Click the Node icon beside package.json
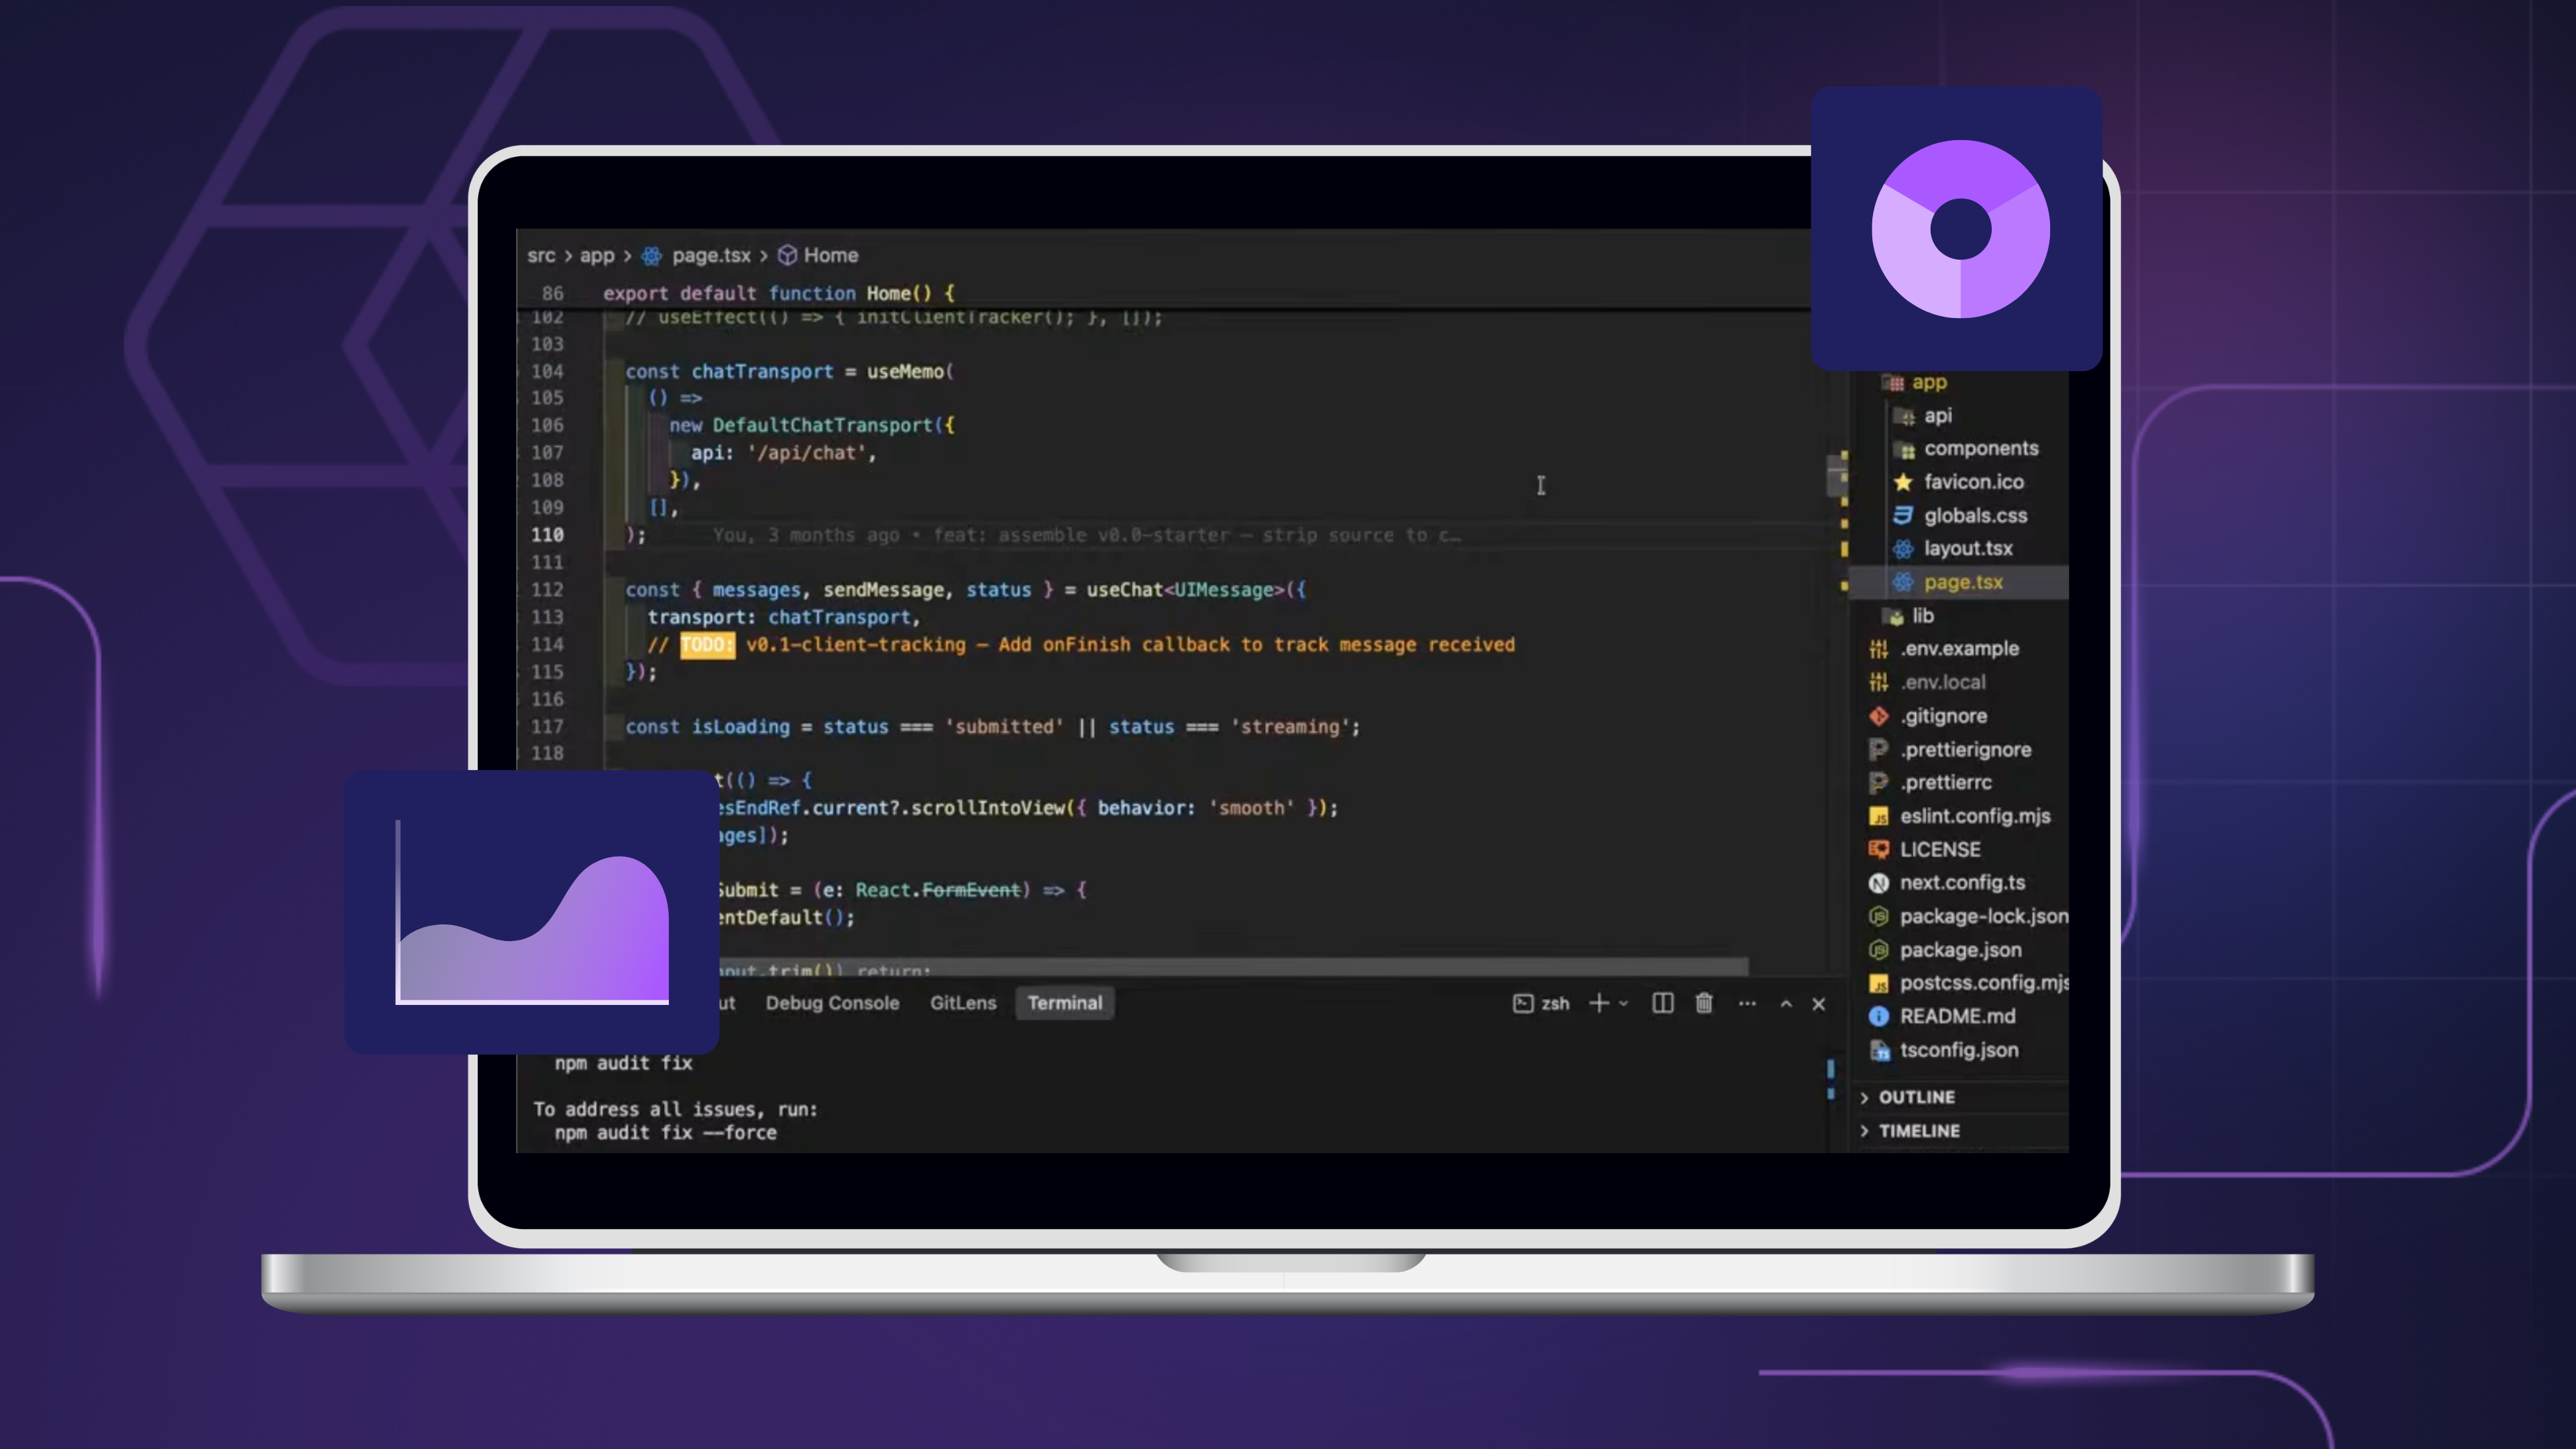Image resolution: width=2576 pixels, height=1449 pixels. (1878, 950)
